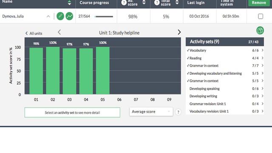The height and width of the screenshot is (153, 272).
Task: Click the 09 axis label
Action: (169, 99)
